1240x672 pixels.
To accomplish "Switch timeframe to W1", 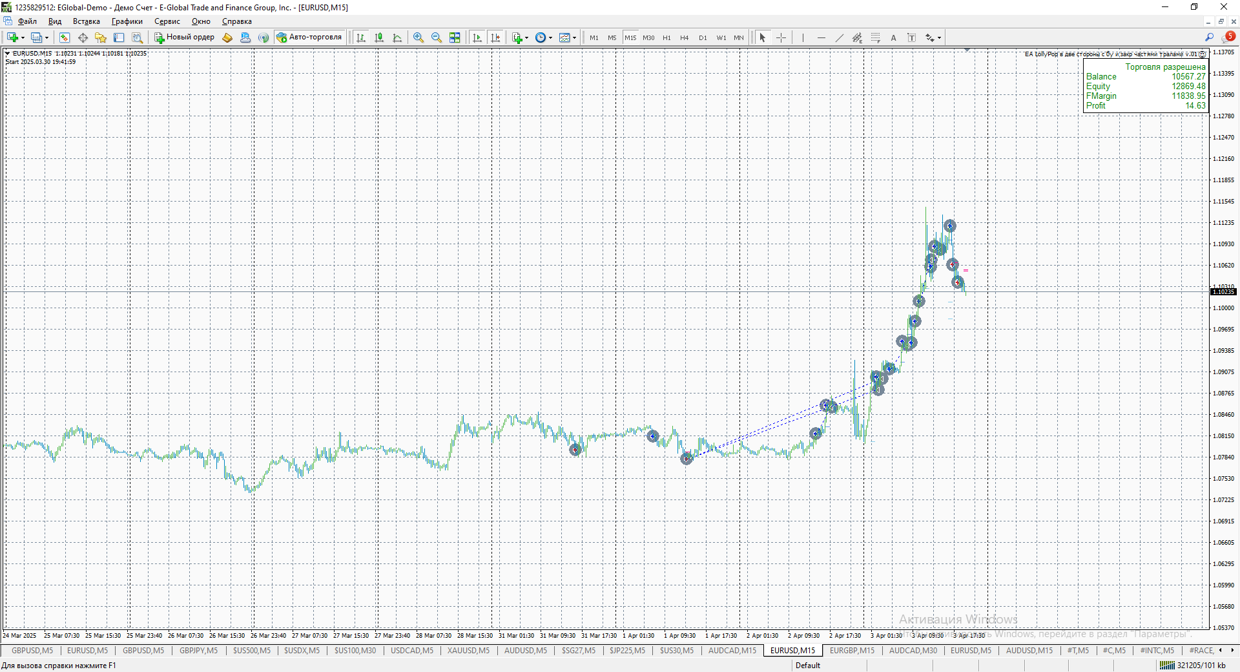I will (x=721, y=37).
